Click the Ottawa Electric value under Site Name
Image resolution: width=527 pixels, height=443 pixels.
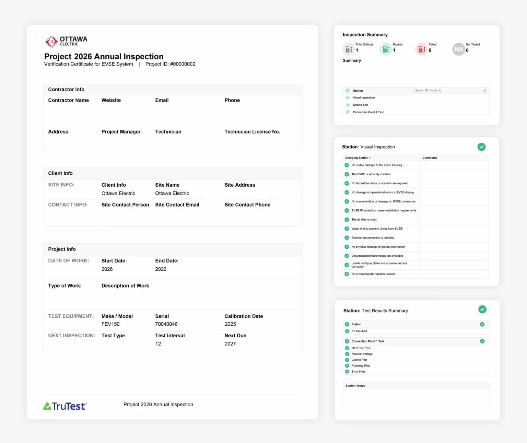tap(172, 194)
